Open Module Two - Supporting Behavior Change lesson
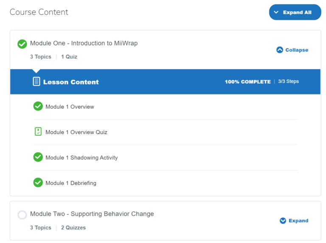Screen dimensions: 326x243 92,214
